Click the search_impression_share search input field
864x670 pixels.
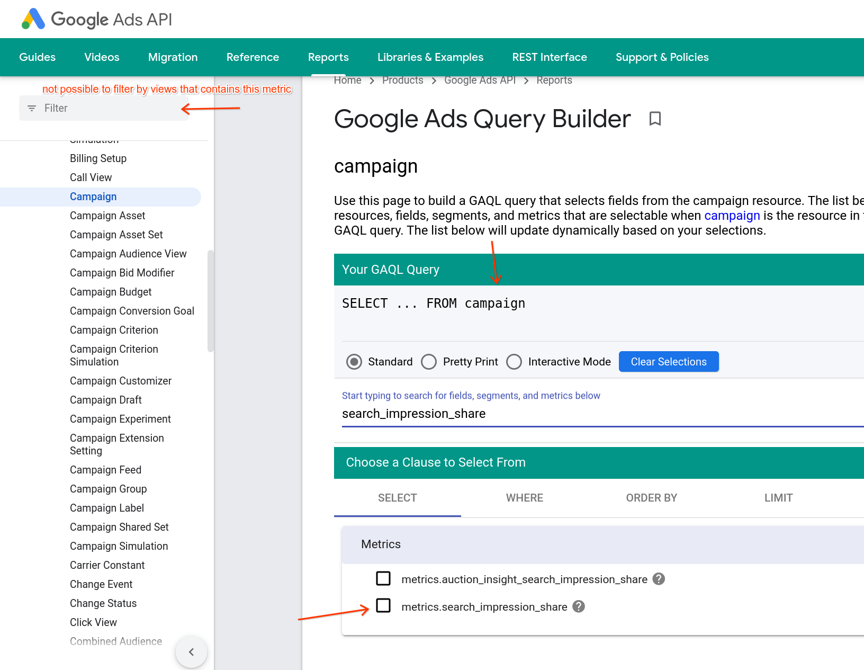click(x=476, y=414)
